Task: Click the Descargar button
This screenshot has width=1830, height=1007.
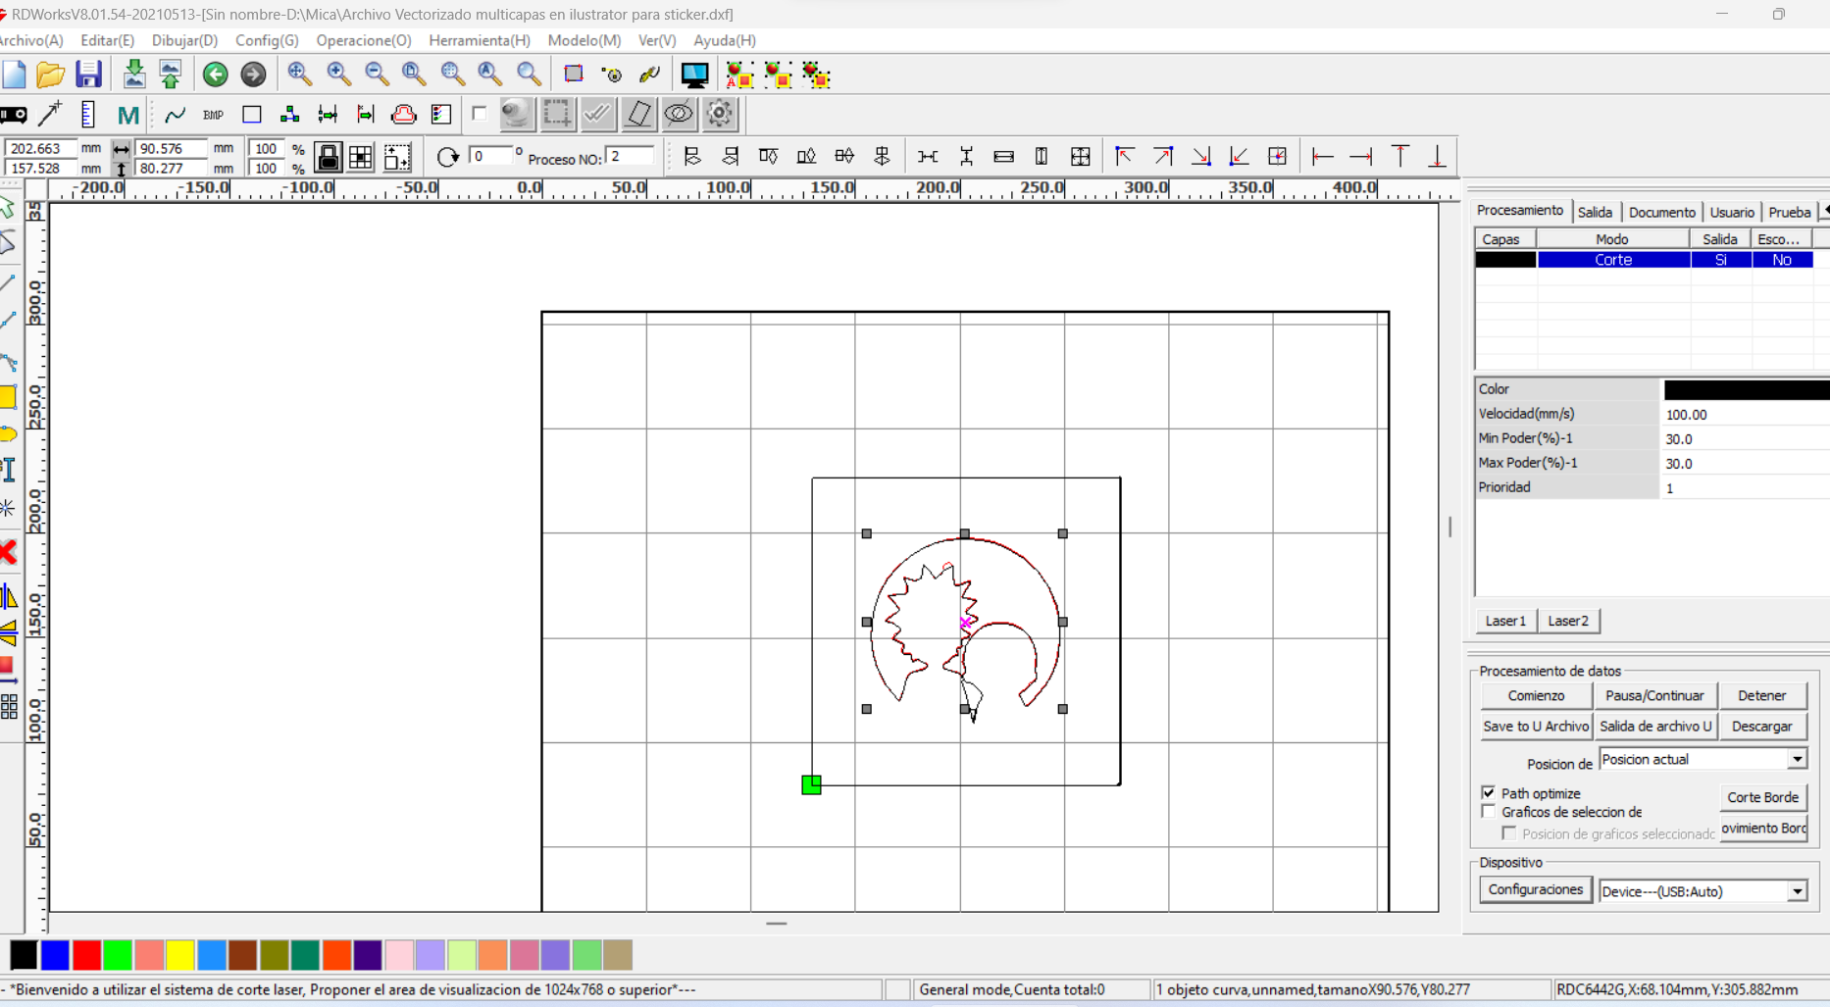Action: click(1761, 727)
